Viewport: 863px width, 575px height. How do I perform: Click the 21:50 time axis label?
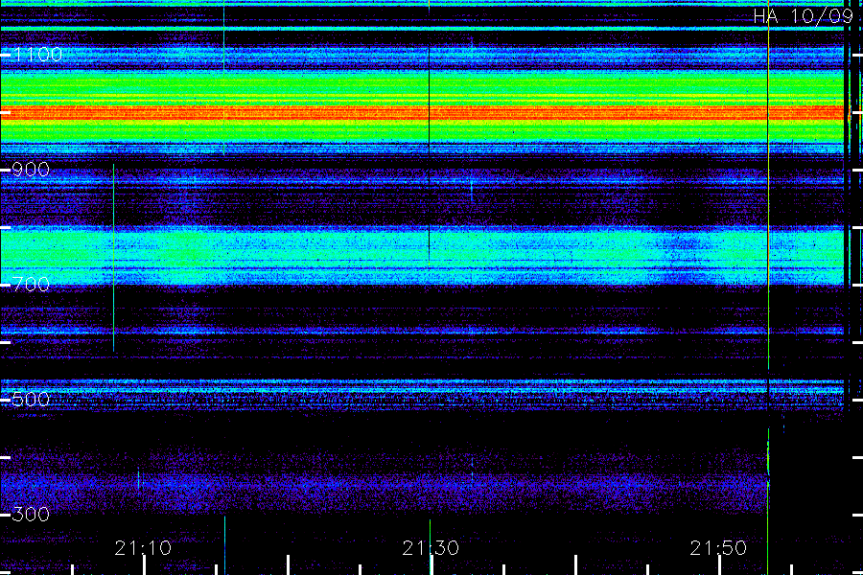click(718, 548)
